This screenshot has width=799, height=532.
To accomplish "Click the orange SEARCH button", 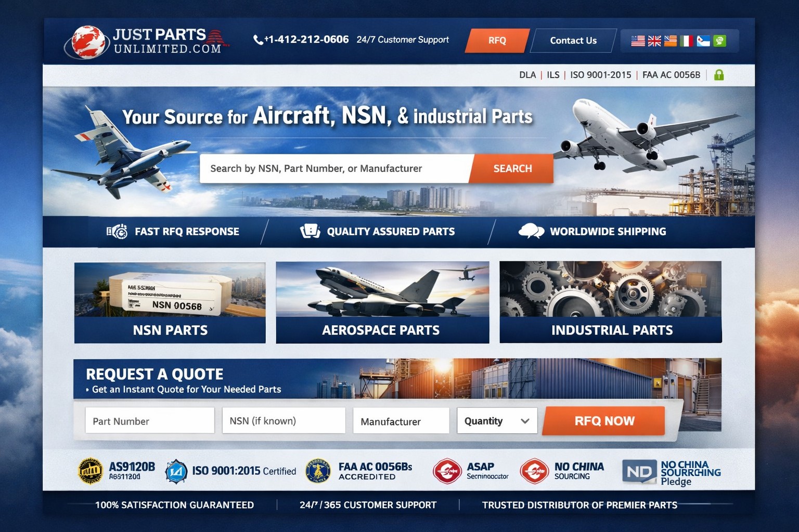I will 512,168.
